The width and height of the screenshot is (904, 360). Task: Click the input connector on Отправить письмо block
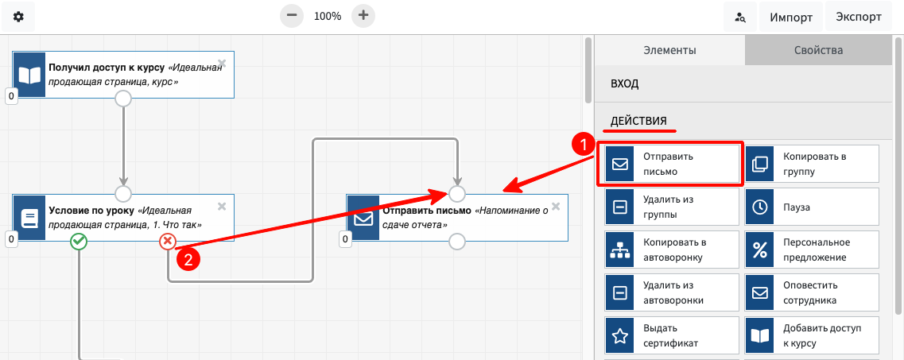[456, 193]
